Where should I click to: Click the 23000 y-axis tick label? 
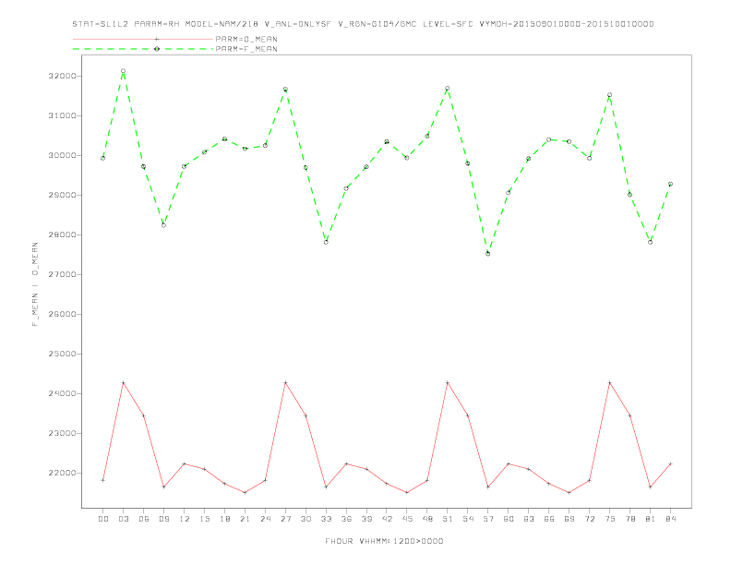(61, 433)
